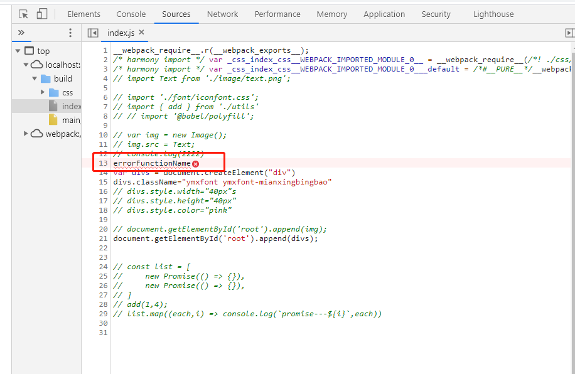Click the more panels chevron icon
This screenshot has width=575, height=374.
pos(21,33)
